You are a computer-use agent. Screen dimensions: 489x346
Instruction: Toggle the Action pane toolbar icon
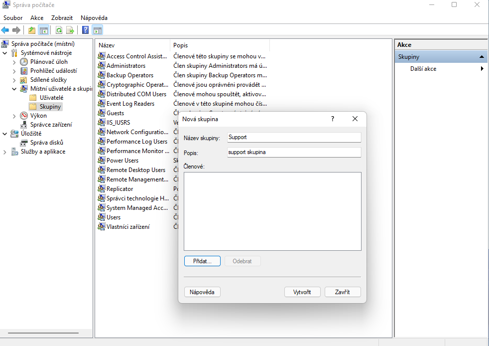(x=97, y=30)
